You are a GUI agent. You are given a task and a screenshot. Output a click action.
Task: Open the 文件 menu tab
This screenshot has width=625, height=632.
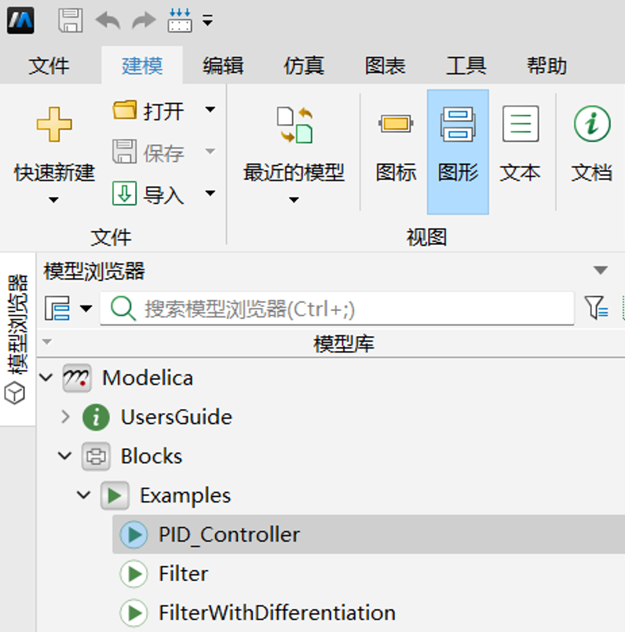(49, 66)
